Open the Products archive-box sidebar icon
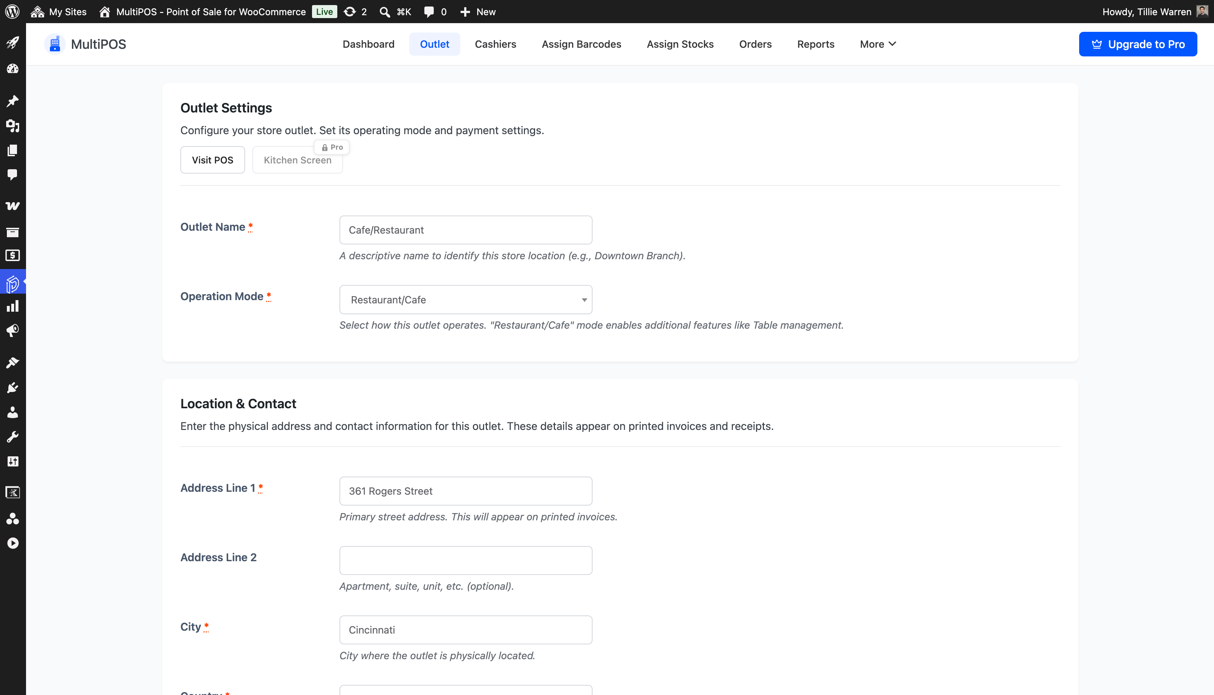 pyautogui.click(x=12, y=232)
